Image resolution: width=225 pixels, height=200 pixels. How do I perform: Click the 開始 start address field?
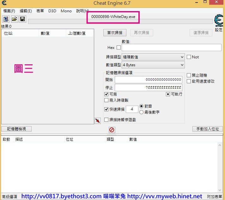[149, 79]
